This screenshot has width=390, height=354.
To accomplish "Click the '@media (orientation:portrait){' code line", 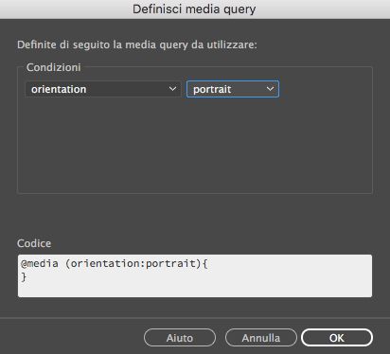I will (x=115, y=263).
